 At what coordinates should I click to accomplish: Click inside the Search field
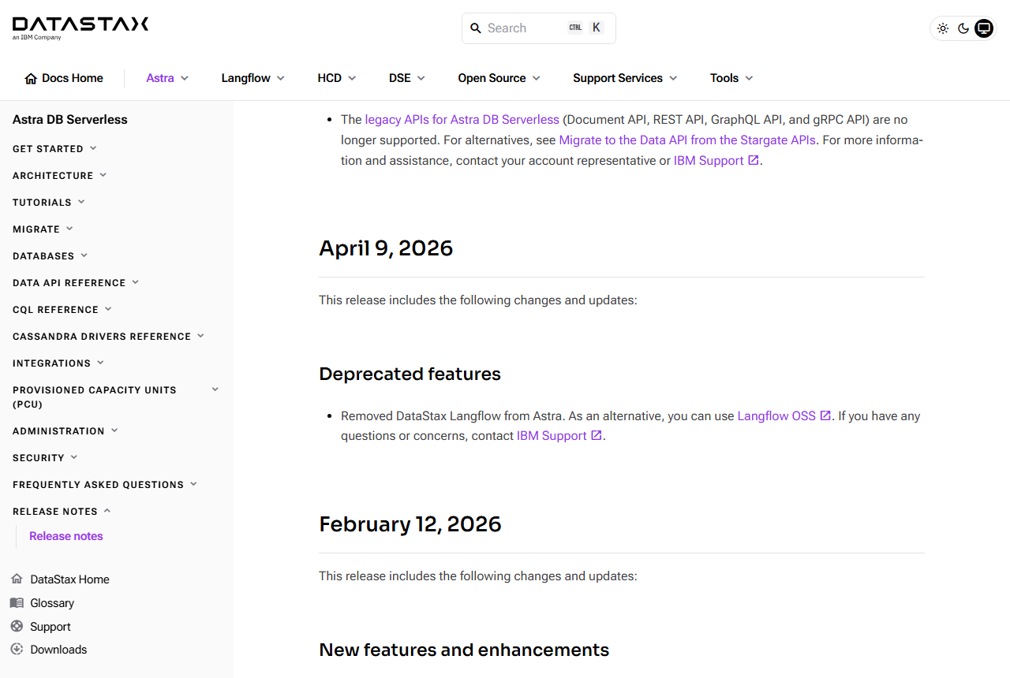(539, 28)
